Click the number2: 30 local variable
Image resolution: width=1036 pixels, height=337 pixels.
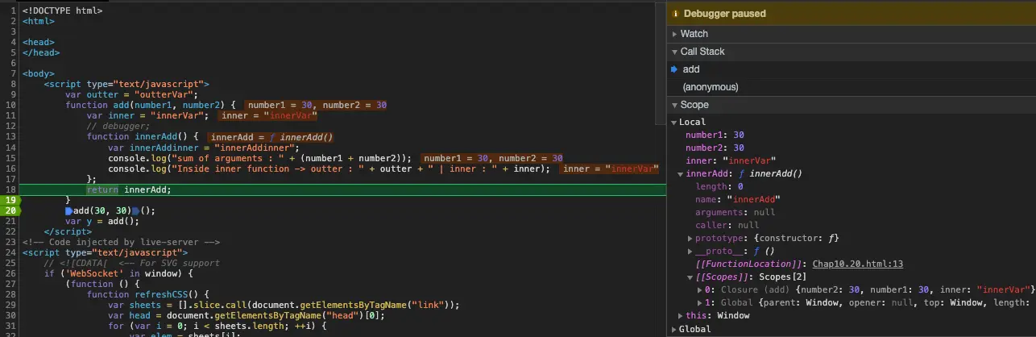(715, 148)
